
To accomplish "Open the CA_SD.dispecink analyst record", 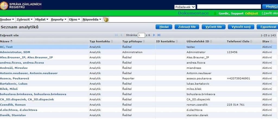I will pos(27,100).
